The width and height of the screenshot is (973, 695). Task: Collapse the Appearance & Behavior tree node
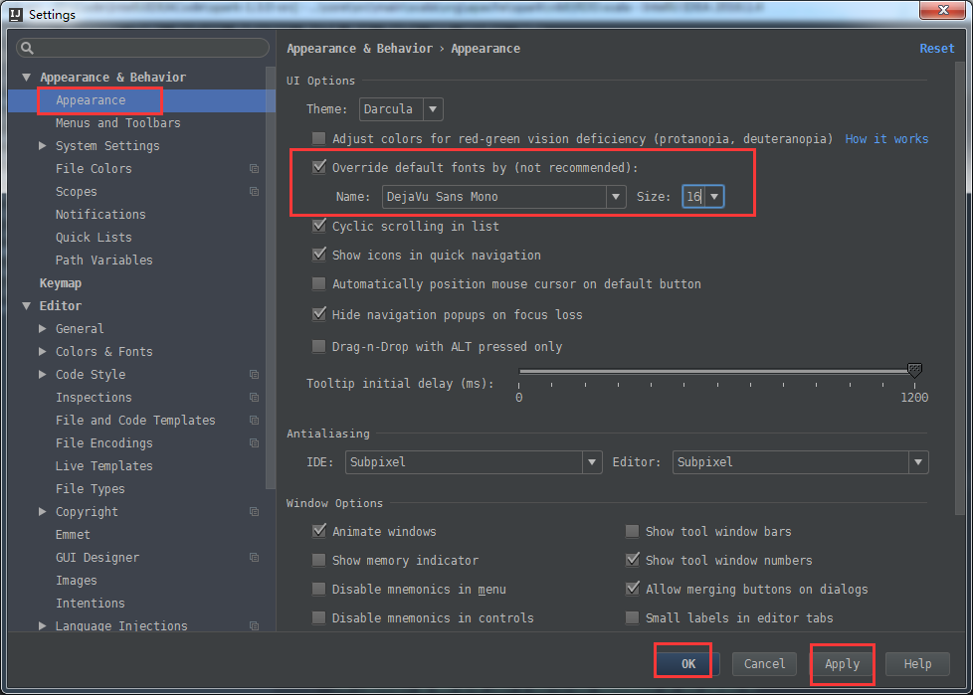pos(26,78)
